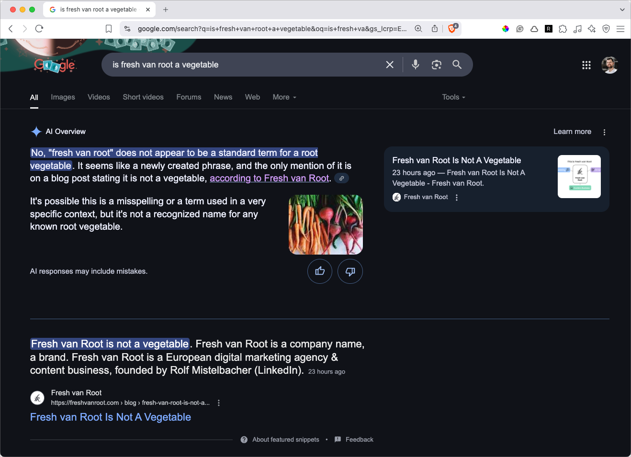Share this page from the address bar
The image size is (631, 457).
435,29
